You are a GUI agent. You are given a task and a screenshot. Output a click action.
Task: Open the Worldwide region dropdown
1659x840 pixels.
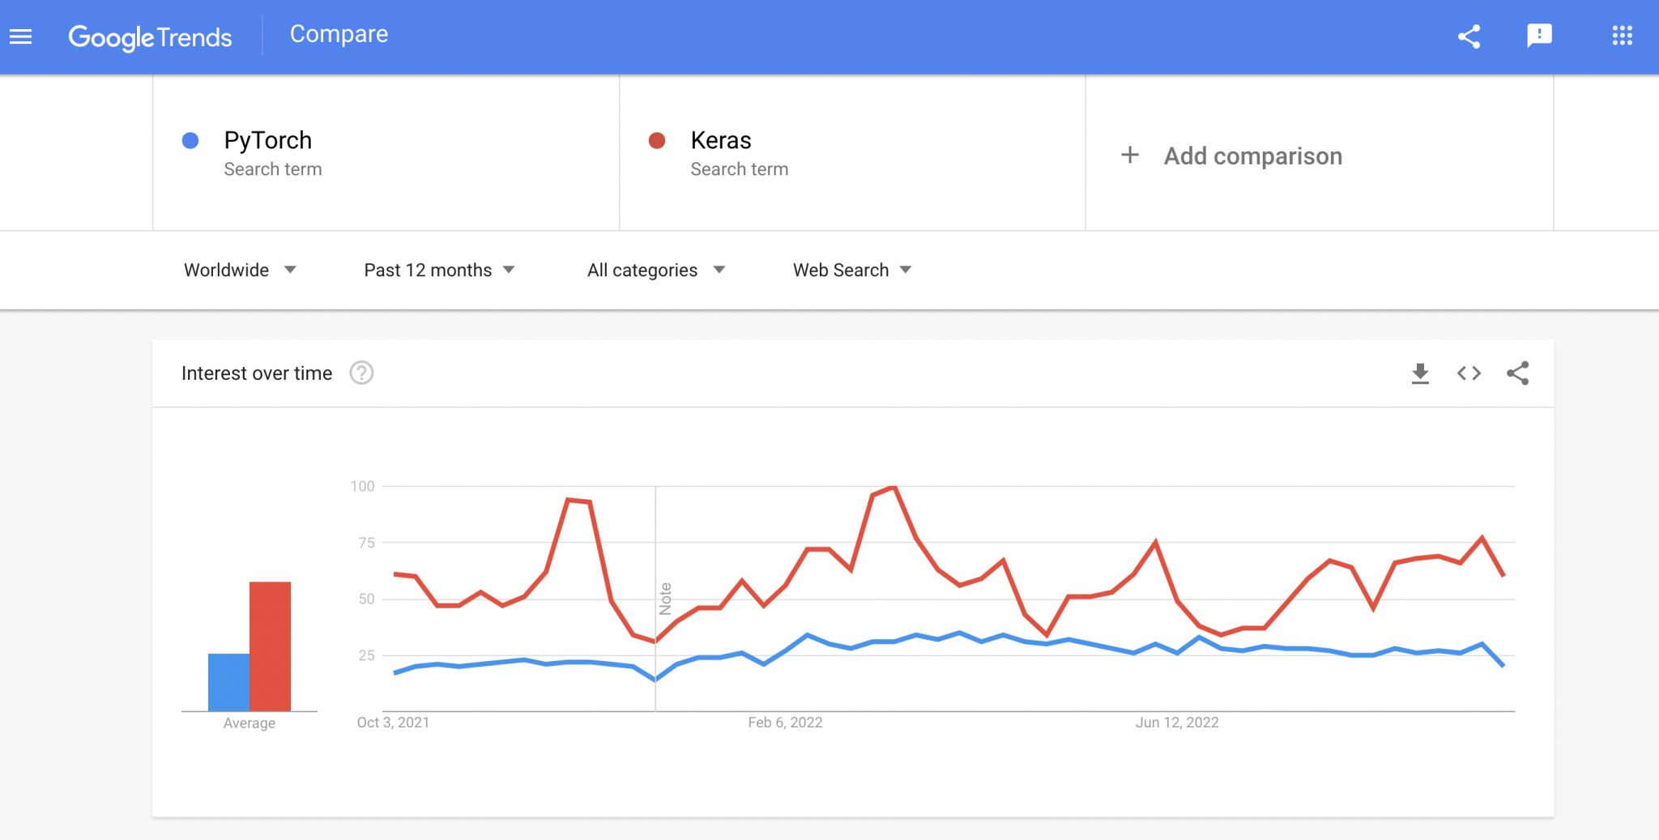pyautogui.click(x=240, y=270)
